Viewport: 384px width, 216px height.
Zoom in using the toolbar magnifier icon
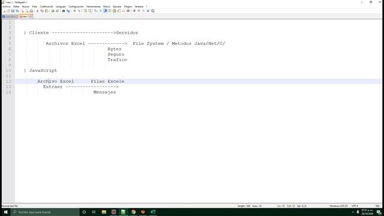(x=74, y=11)
